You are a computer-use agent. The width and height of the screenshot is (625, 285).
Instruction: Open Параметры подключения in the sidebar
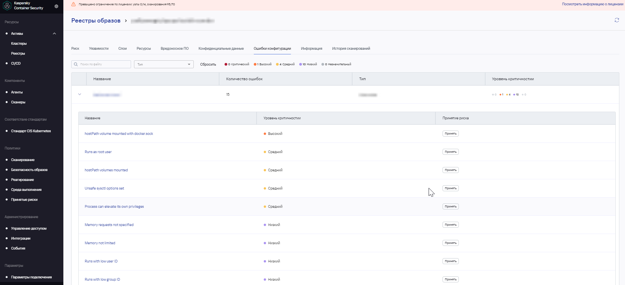tap(32, 277)
